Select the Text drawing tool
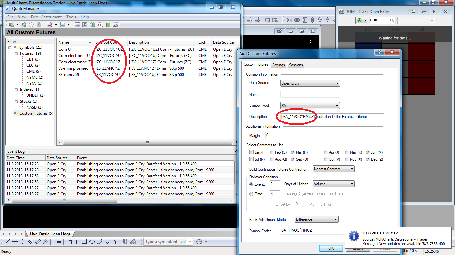Screen dimensions: 455x255 [76, 242]
